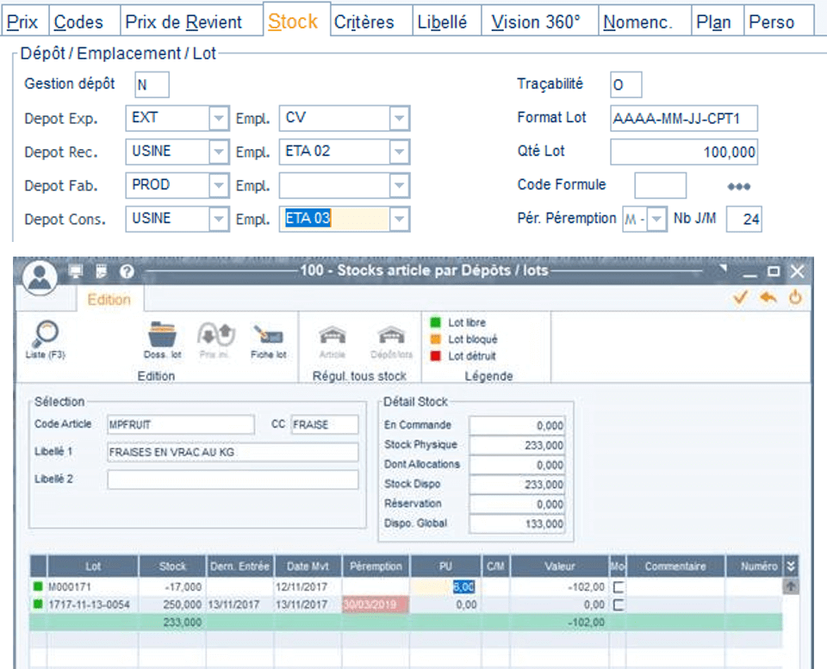827x669 pixels.
Task: Click the orange undo arrow icon
Action: click(x=768, y=297)
